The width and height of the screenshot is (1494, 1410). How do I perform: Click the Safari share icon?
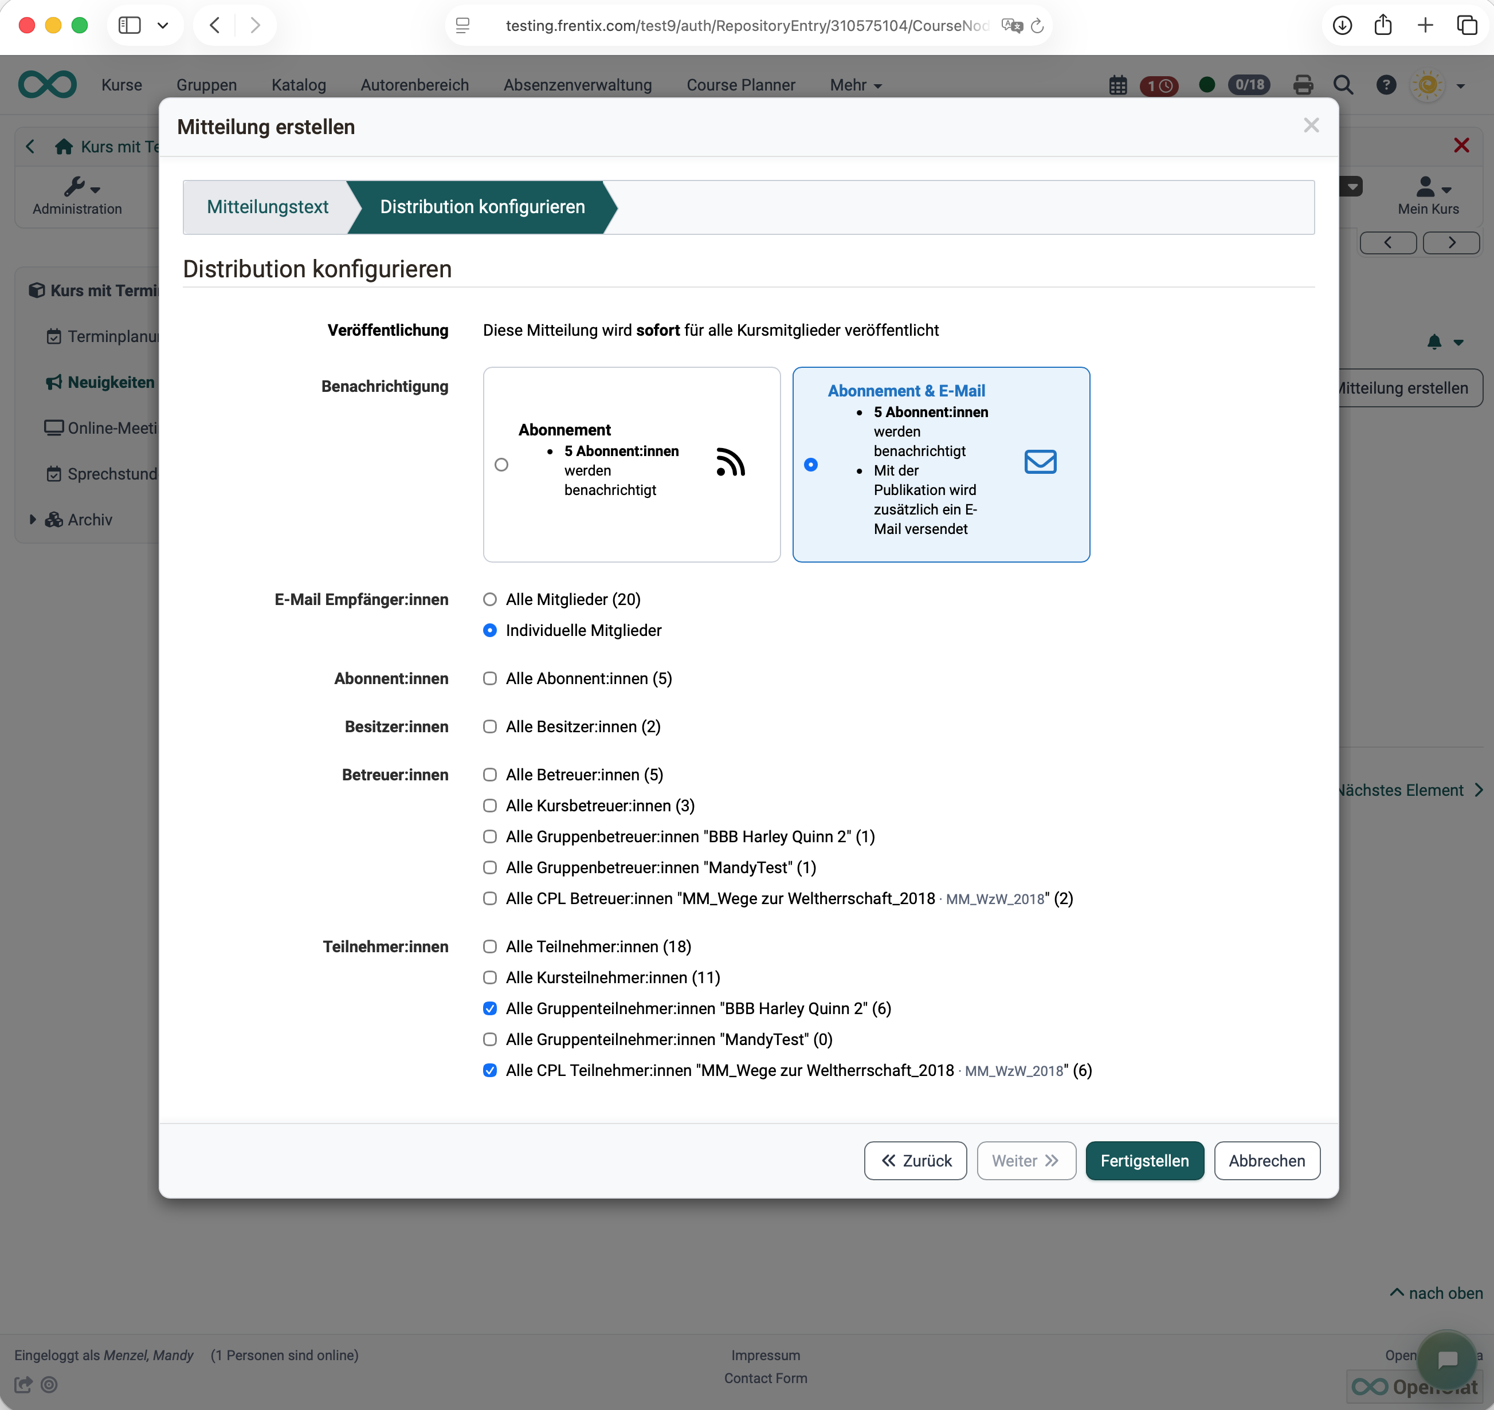[x=1383, y=26]
